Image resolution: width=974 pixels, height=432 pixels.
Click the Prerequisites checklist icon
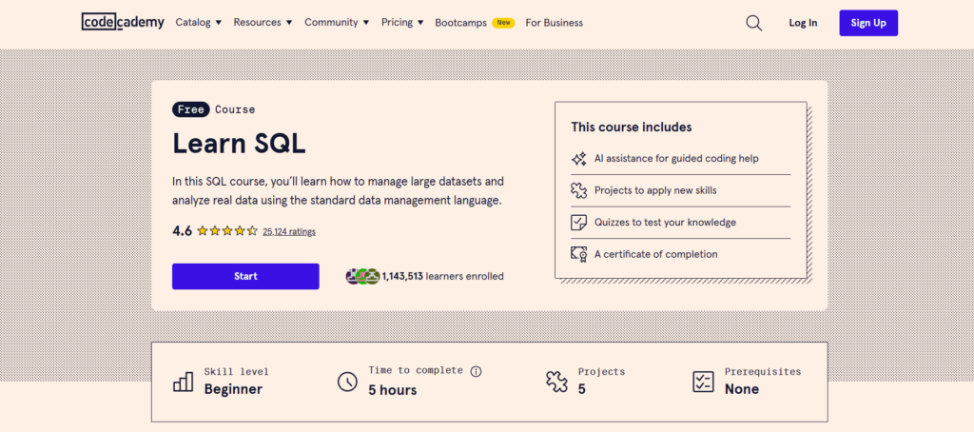coord(702,382)
